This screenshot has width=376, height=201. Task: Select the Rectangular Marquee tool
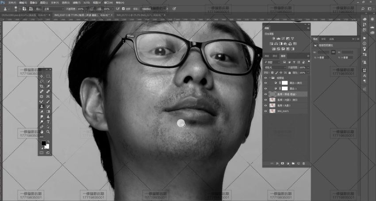point(48,76)
